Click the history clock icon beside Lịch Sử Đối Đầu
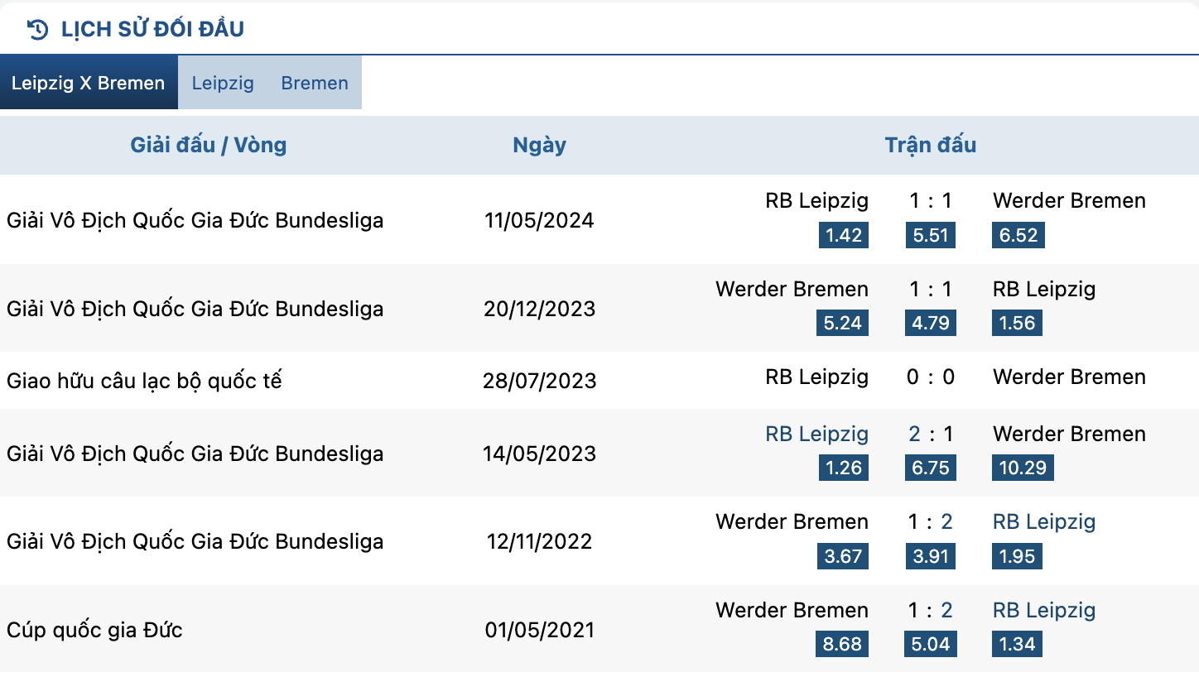1199x677 pixels. [x=38, y=30]
